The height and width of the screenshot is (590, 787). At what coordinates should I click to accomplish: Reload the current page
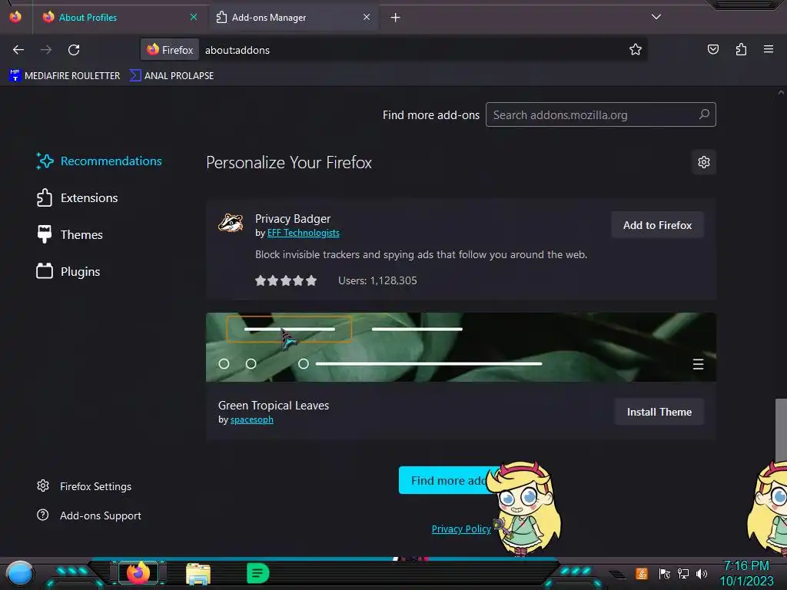74,50
